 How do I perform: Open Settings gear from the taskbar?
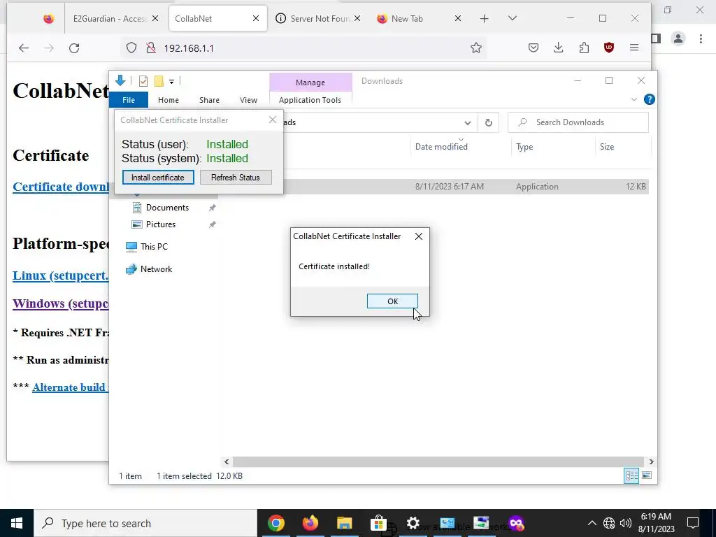413,523
